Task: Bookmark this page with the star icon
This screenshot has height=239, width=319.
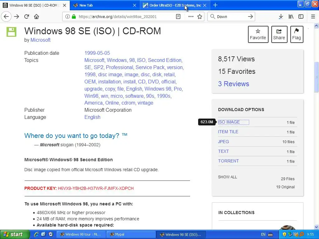Action: pos(200,17)
